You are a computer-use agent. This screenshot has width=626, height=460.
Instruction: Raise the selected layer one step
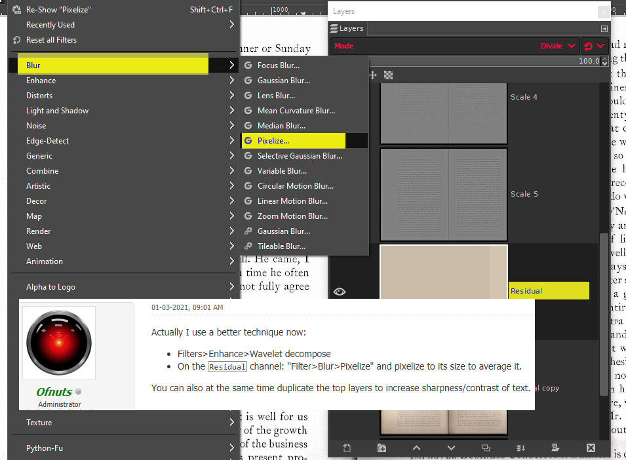(x=416, y=448)
